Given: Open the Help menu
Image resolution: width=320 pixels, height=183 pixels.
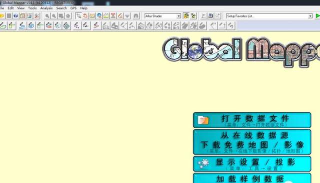Looking at the screenshot, I should pyautogui.click(x=83, y=8).
